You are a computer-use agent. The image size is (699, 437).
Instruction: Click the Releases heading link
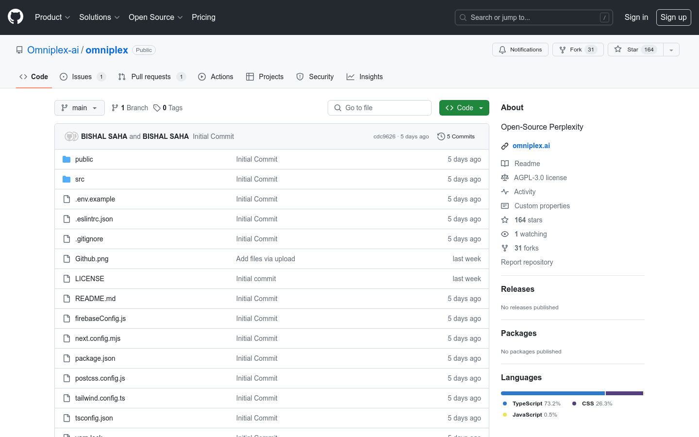tap(517, 289)
